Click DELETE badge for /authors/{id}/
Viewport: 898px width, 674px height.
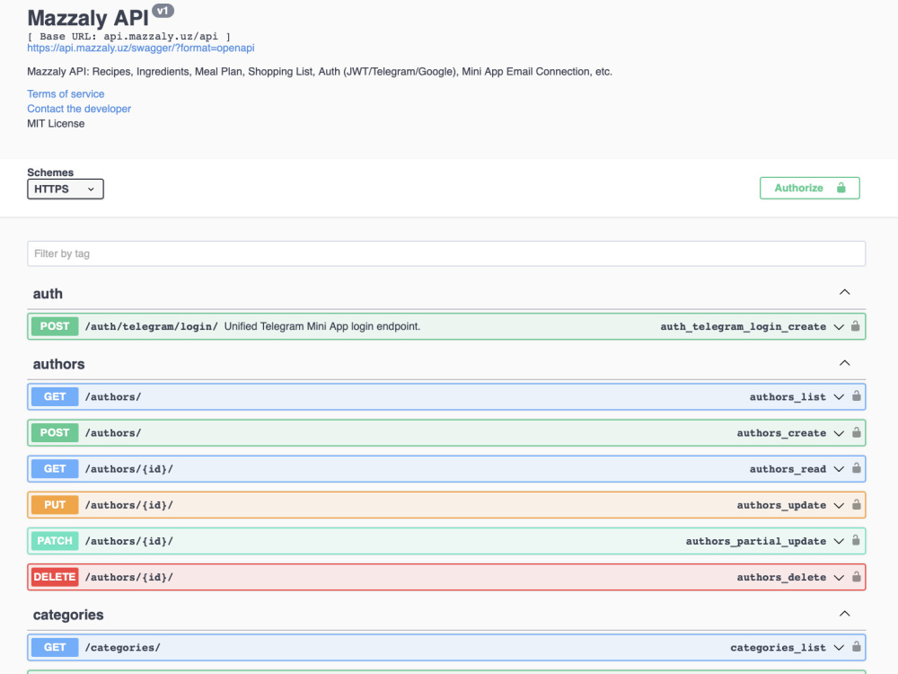(55, 577)
